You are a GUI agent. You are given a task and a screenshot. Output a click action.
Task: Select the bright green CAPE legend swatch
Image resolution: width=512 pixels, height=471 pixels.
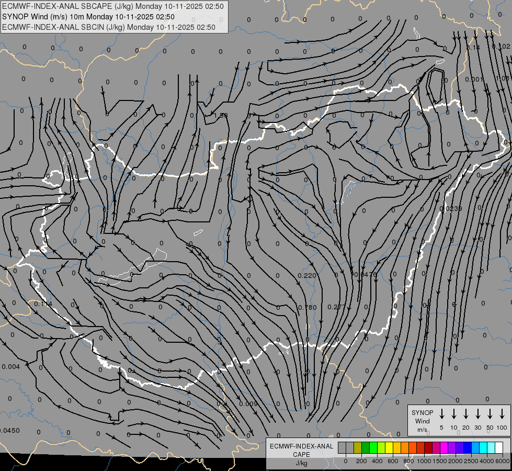click(x=373, y=447)
